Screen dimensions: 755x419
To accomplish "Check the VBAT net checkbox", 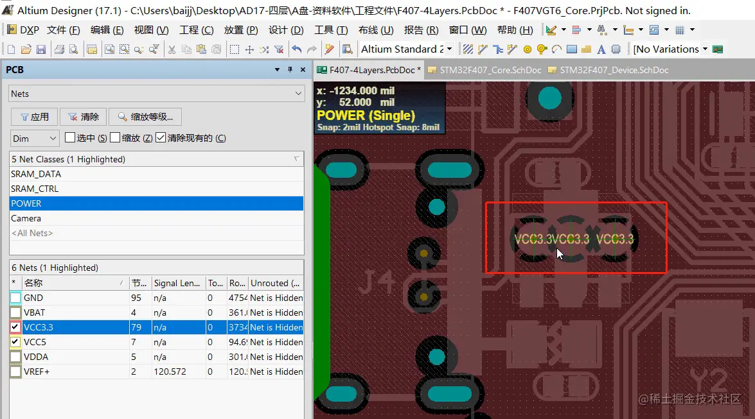I will [x=15, y=312].
